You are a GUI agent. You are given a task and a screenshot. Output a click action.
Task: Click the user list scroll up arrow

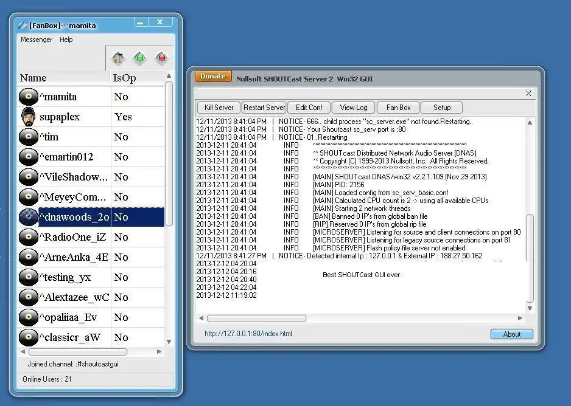169,76
